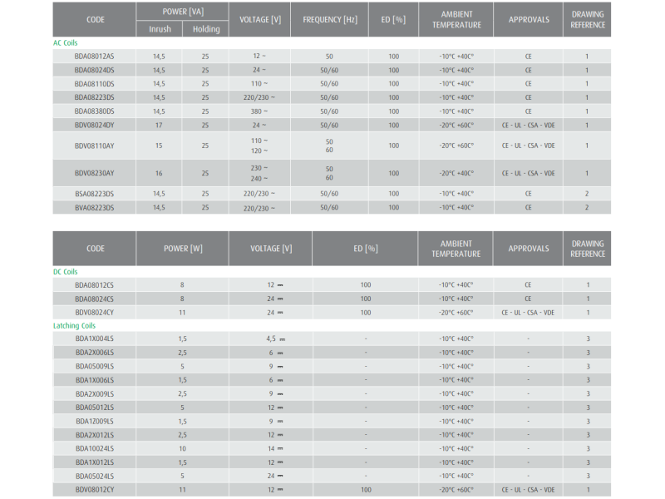Click the FREQUENCY [Hz] column header
This screenshot has width=665, height=499.
point(330,19)
